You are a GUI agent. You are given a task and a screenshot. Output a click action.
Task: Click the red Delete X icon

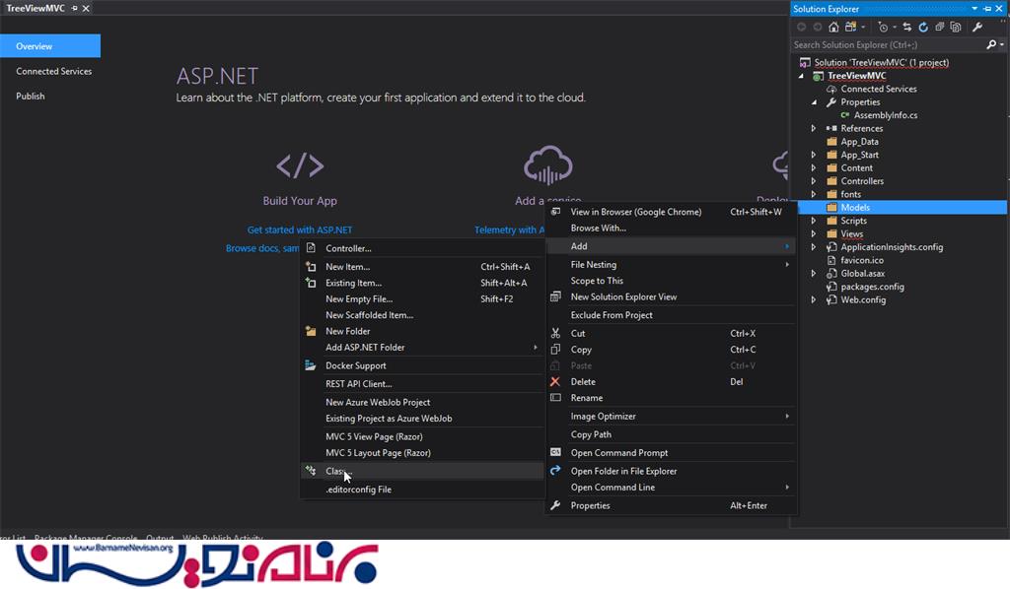click(555, 381)
